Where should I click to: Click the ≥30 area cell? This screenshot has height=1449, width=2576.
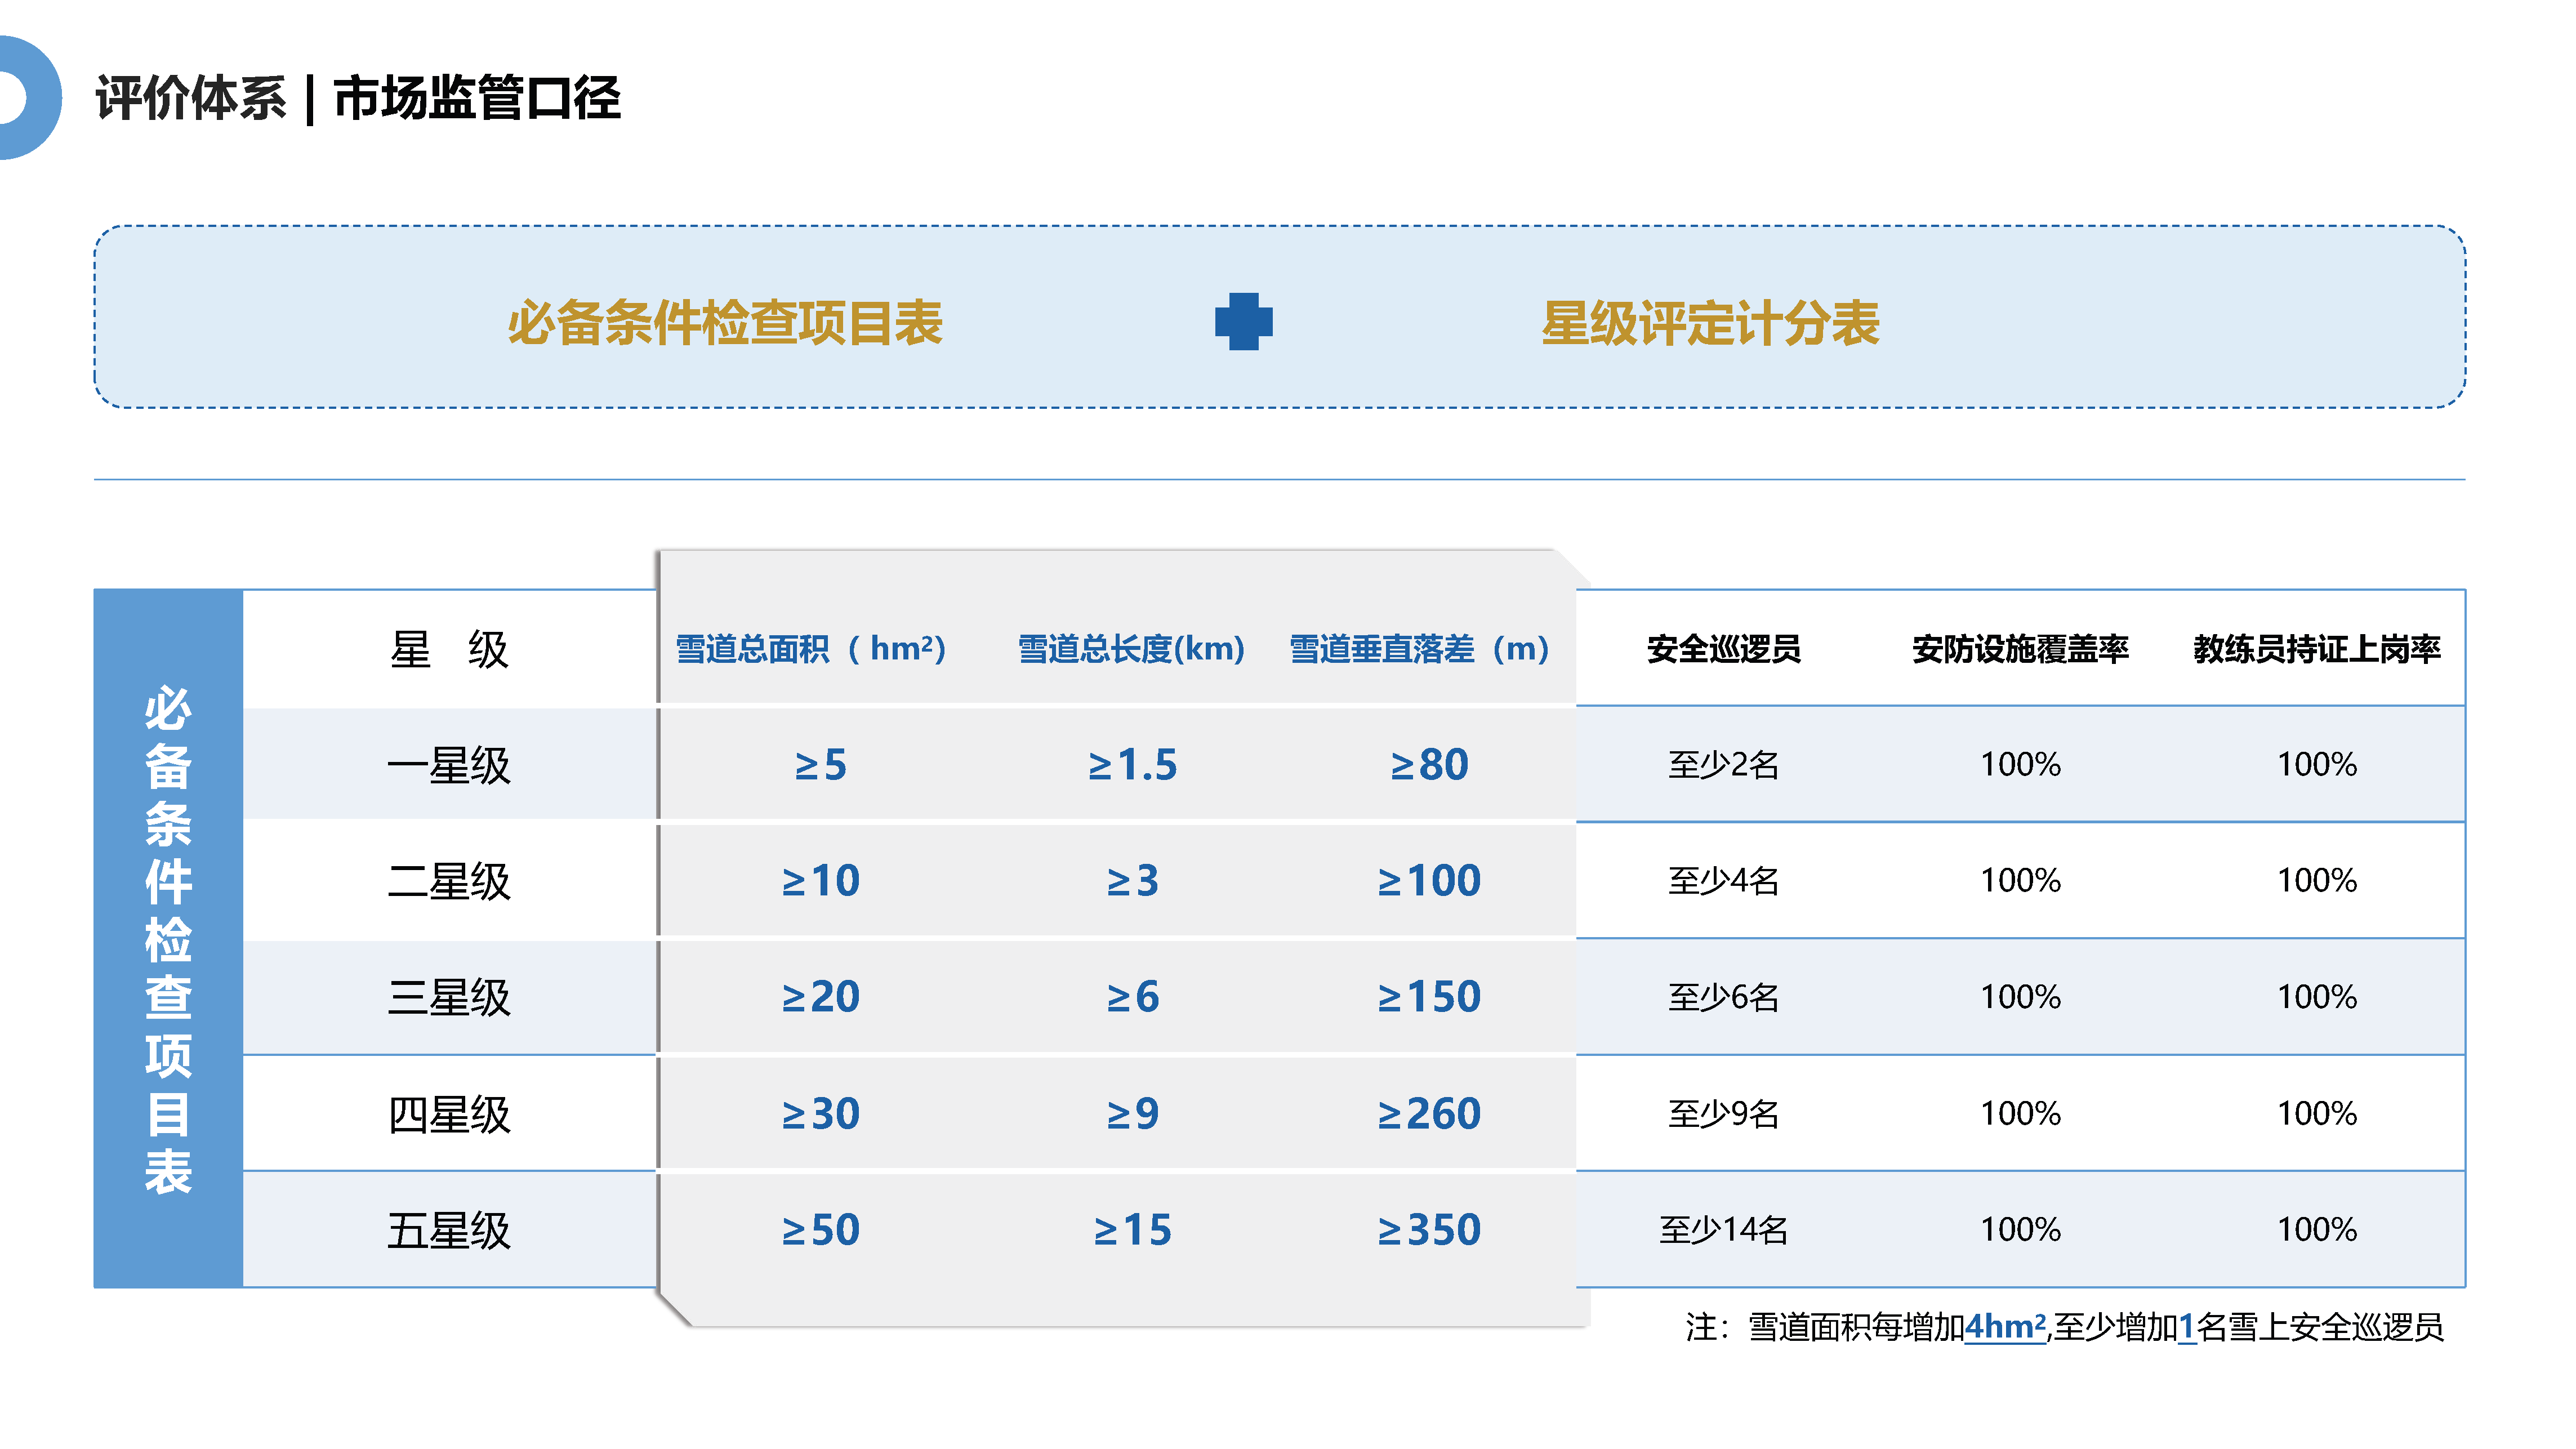820,1114
